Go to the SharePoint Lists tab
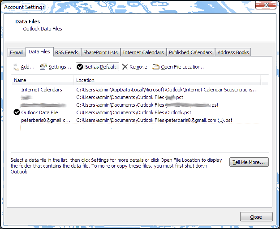This screenshot has height=229, width=280. pyautogui.click(x=100, y=52)
